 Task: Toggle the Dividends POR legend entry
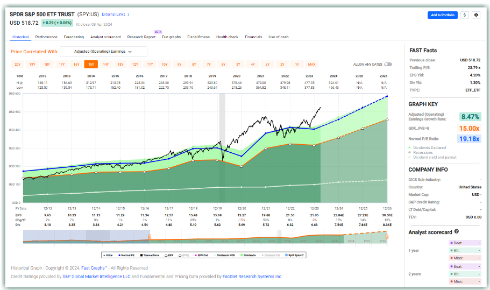pyautogui.click(x=224, y=256)
